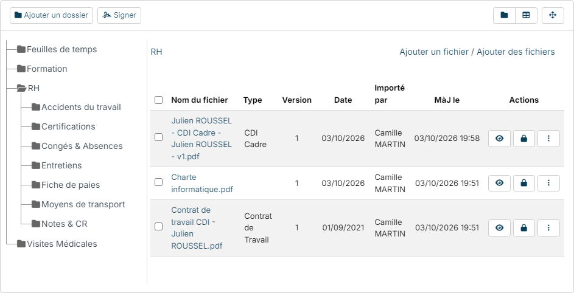Lock the Contrat de travail file
574x293 pixels.
[524, 228]
